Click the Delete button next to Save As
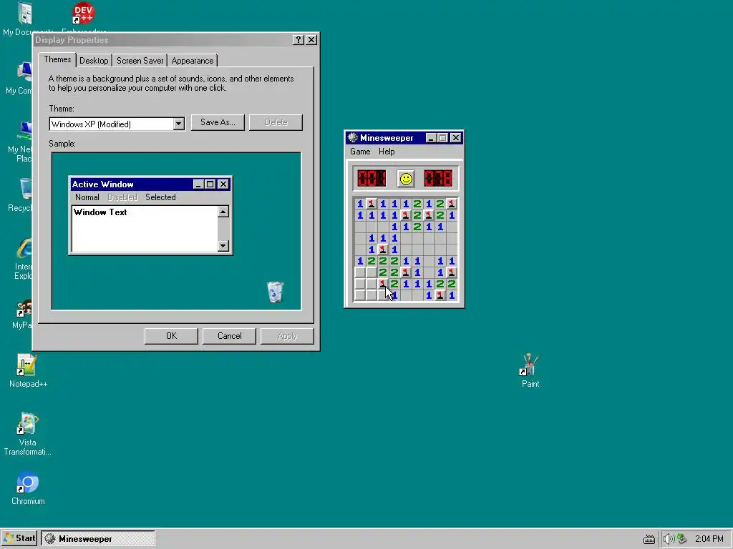This screenshot has width=733, height=549. tap(276, 122)
